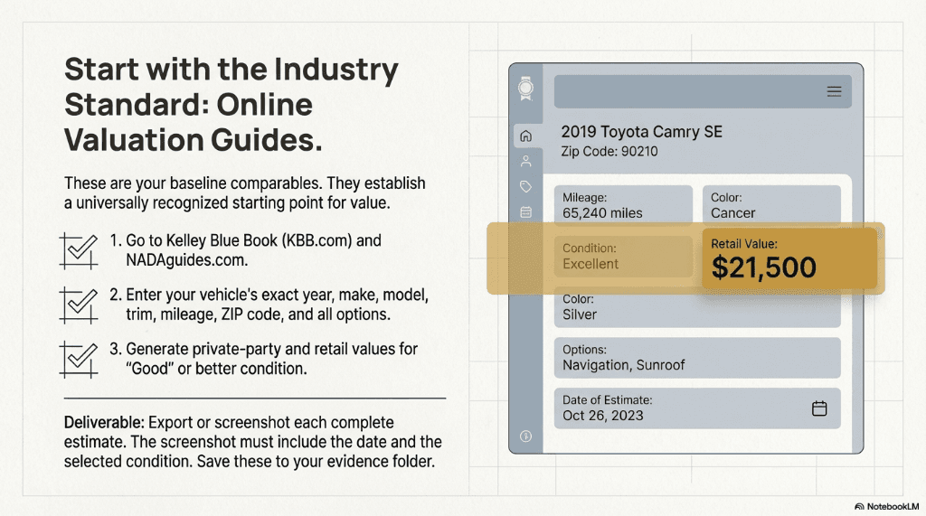Open the date picker calendar icon
Screen dimensions: 926x516
819,408
